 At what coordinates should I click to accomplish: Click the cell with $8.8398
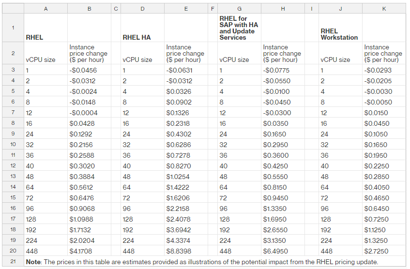pos(186,251)
